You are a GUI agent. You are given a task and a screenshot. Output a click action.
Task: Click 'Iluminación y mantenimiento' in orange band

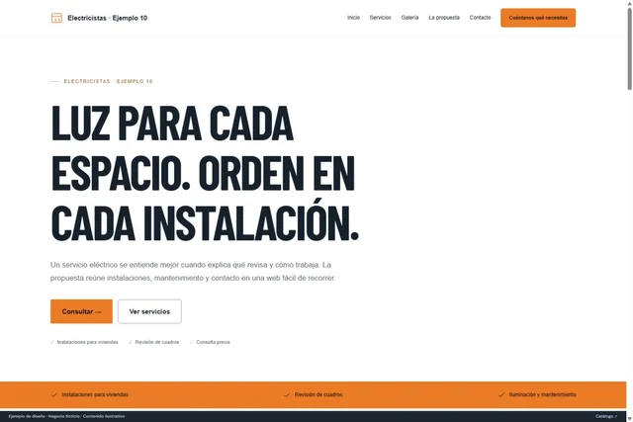(x=543, y=394)
